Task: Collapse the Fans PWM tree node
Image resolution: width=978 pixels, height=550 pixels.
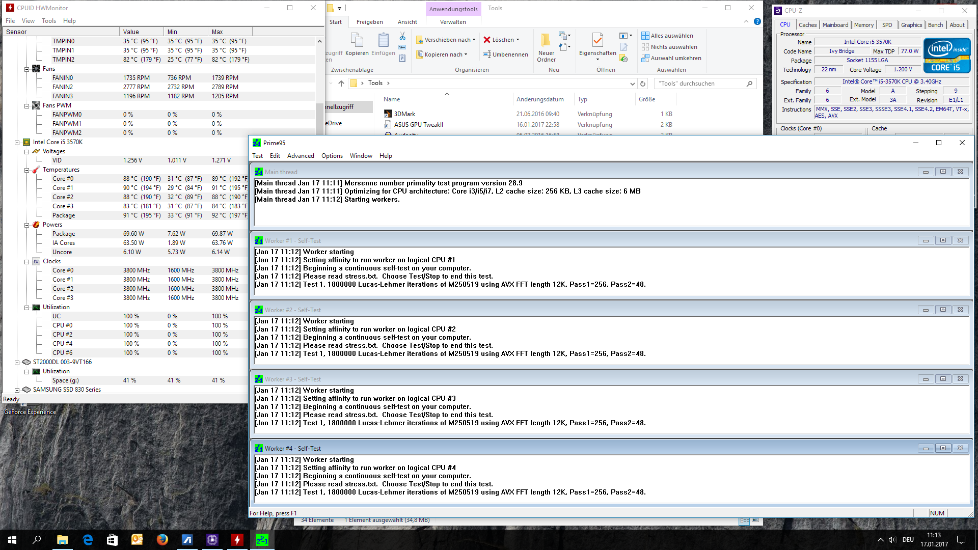Action: click(27, 106)
